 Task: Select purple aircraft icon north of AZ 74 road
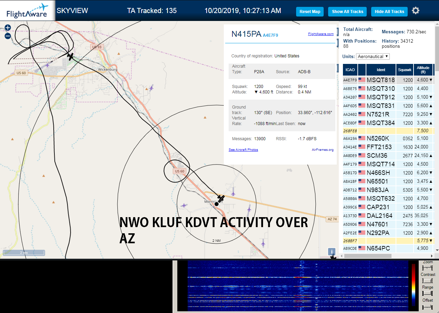[233, 193]
